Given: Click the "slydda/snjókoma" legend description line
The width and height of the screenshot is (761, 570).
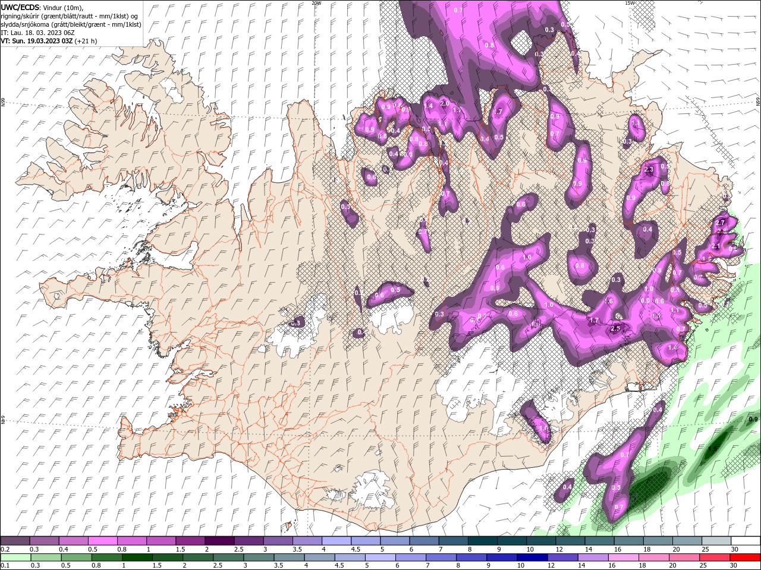Looking at the screenshot, I should (71, 24).
